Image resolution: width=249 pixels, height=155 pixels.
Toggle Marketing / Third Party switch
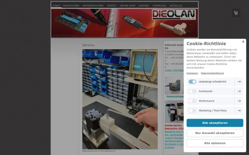tap(192, 110)
